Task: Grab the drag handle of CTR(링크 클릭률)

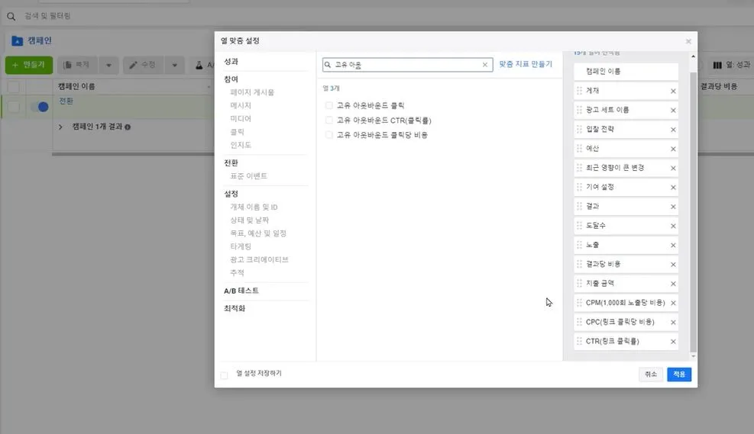Action: pyautogui.click(x=580, y=341)
